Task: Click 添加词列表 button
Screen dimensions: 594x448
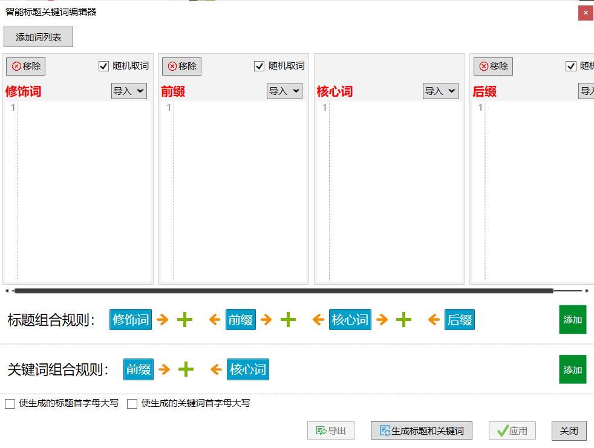Action: pos(38,37)
